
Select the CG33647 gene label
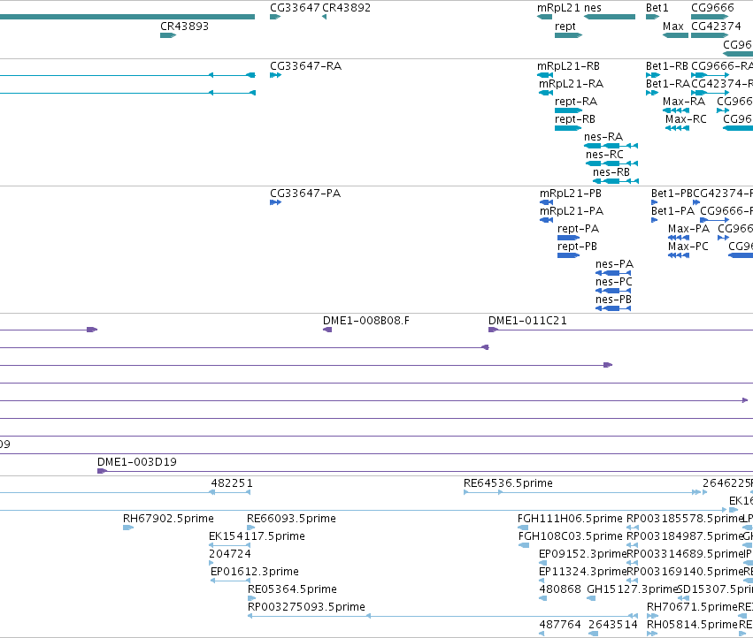click(x=295, y=8)
